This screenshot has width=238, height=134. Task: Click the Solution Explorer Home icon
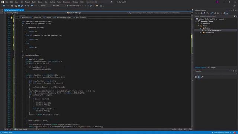202,13
